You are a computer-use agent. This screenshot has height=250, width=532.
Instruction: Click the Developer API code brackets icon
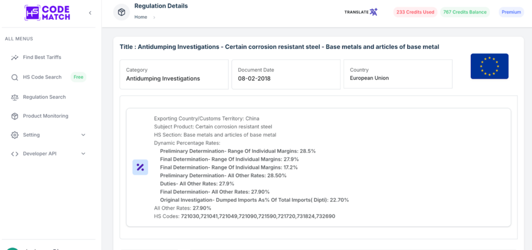tap(15, 154)
